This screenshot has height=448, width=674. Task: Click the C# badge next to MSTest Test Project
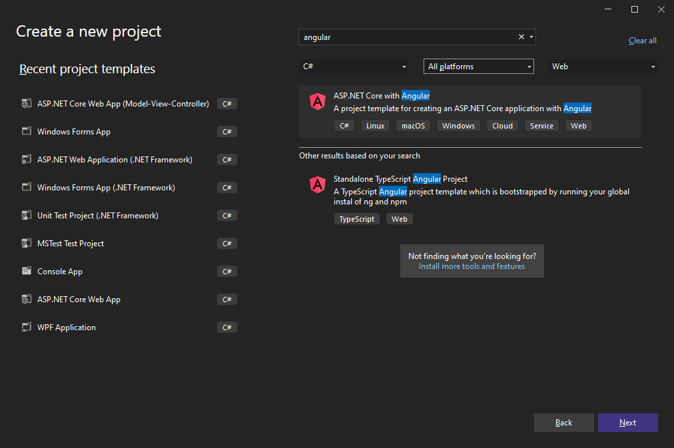[x=227, y=244]
